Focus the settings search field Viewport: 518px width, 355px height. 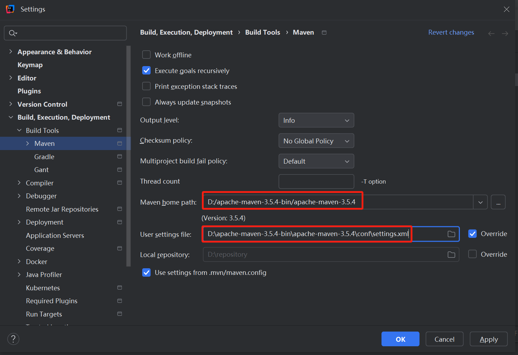pos(65,33)
